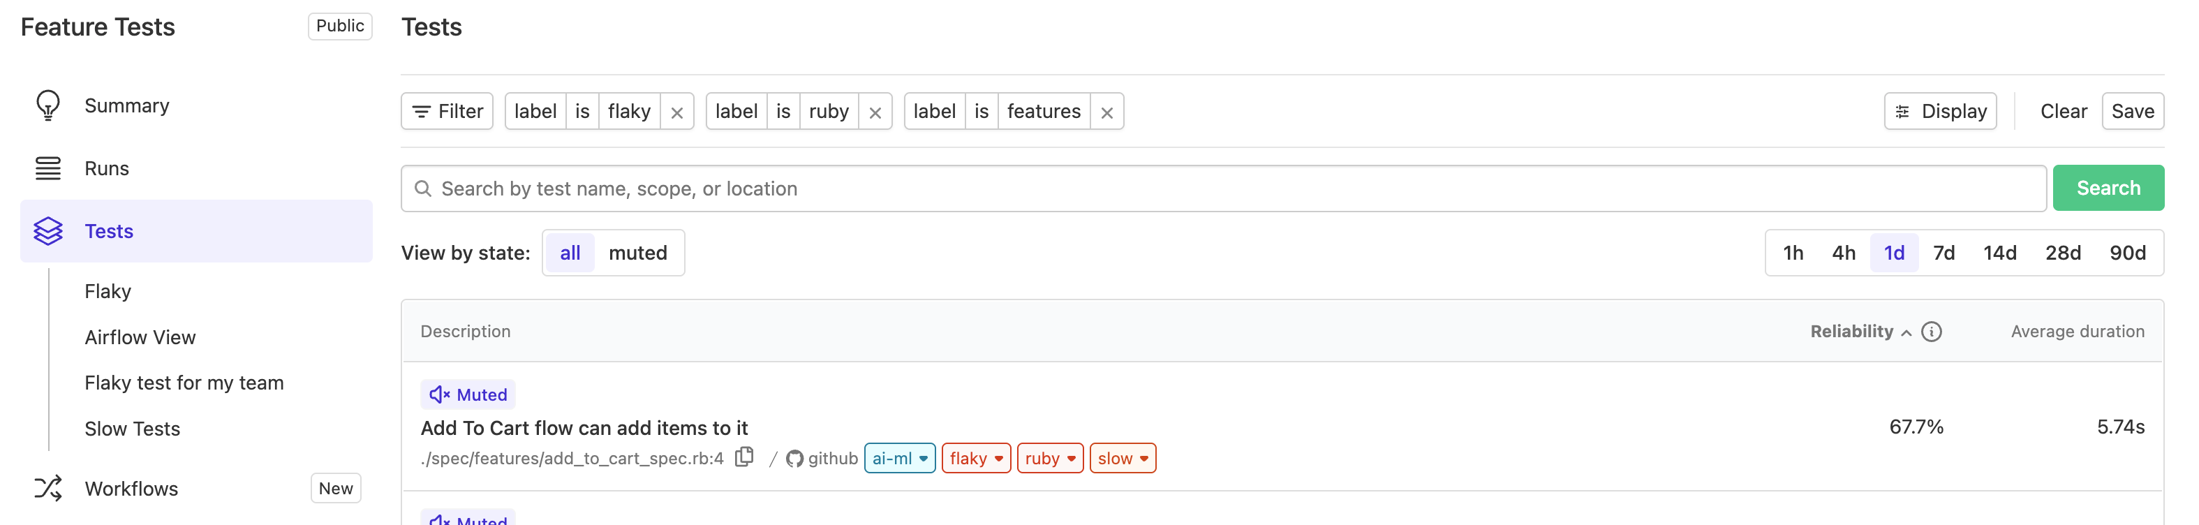Select the all state view
The height and width of the screenshot is (525, 2199).
(570, 253)
